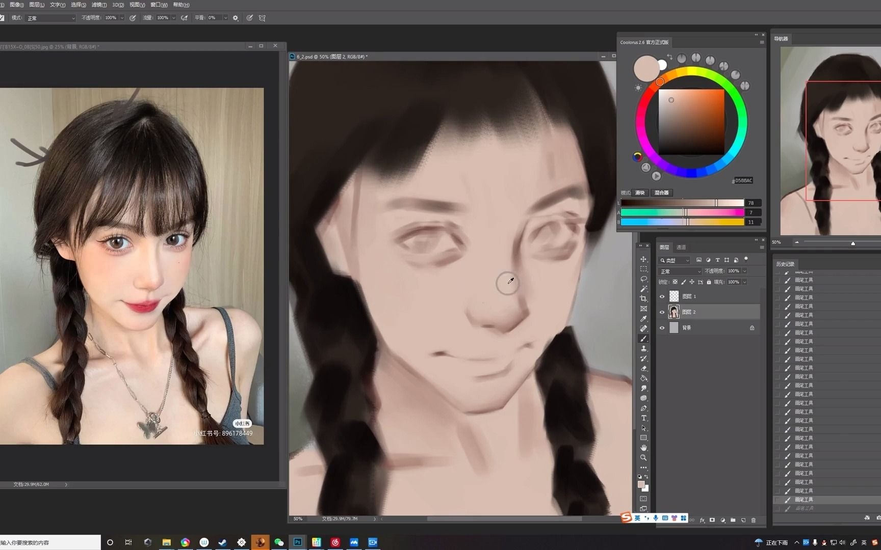
Task: Open the 选择 menu
Action: point(78,5)
